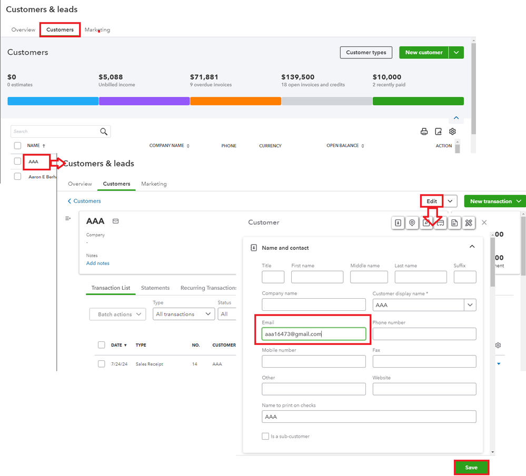Open the Recurring Transactions tab
The width and height of the screenshot is (526, 476).
(x=209, y=288)
